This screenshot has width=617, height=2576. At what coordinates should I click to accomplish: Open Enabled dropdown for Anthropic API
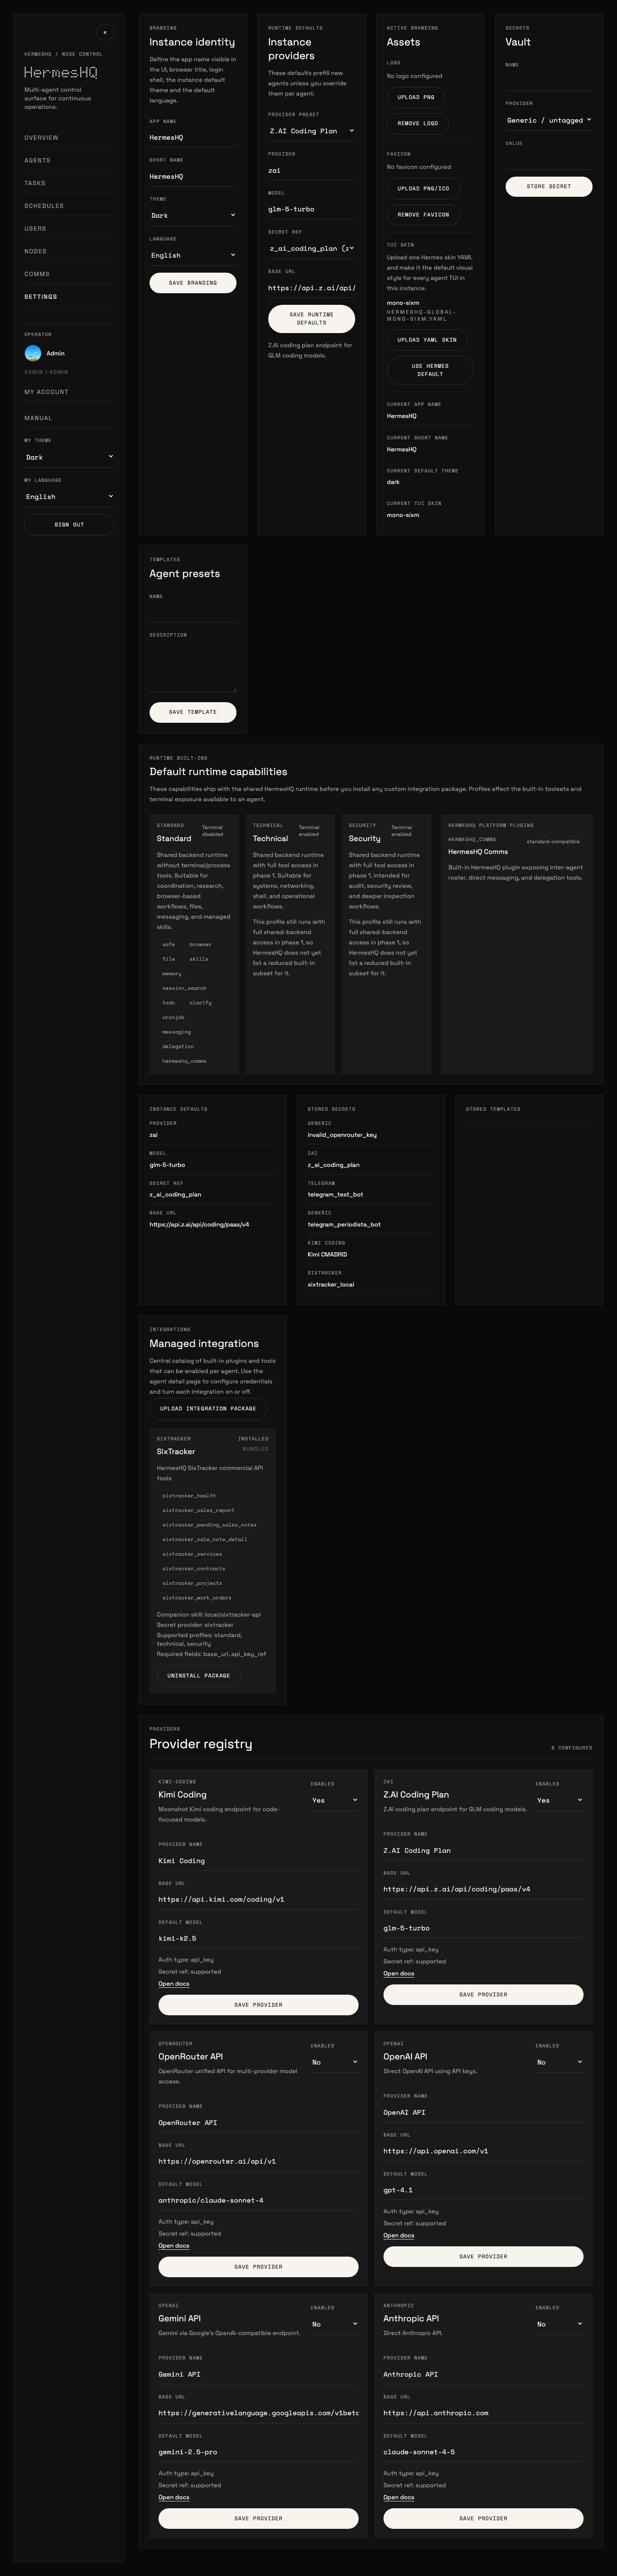click(559, 2324)
